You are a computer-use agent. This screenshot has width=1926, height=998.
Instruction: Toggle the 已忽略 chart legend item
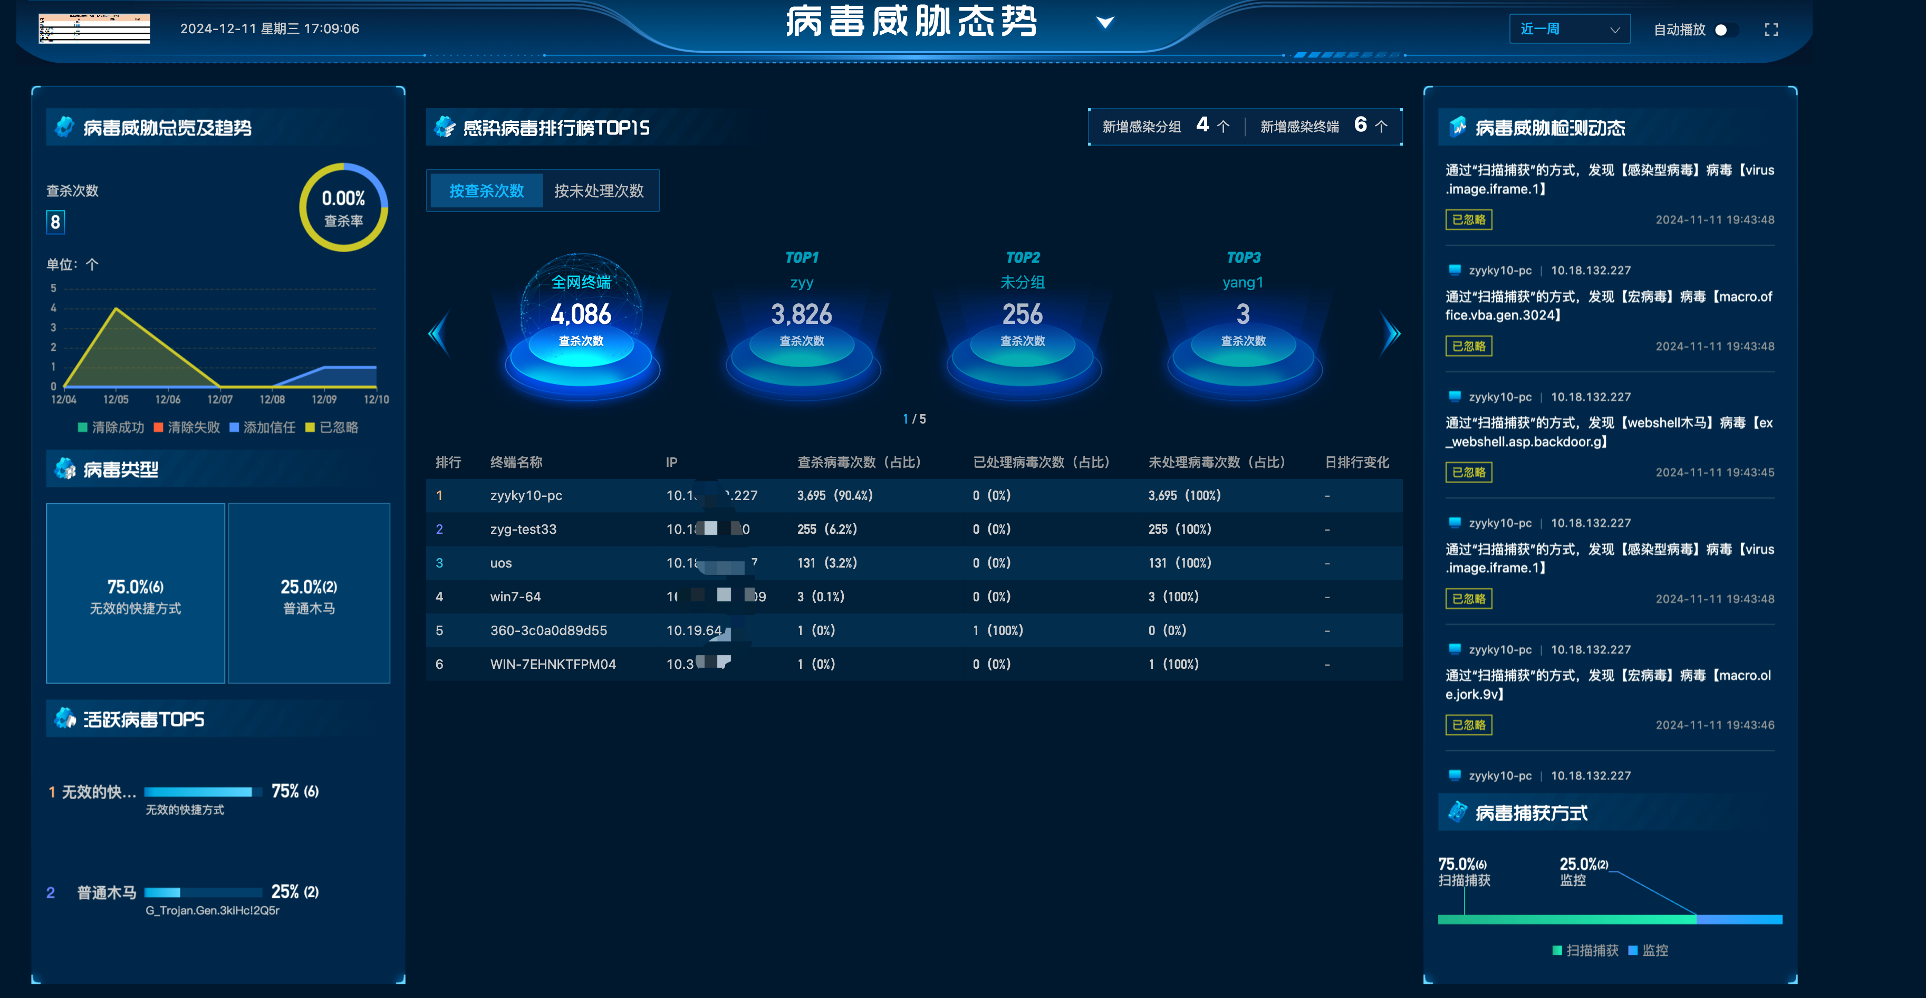point(332,427)
